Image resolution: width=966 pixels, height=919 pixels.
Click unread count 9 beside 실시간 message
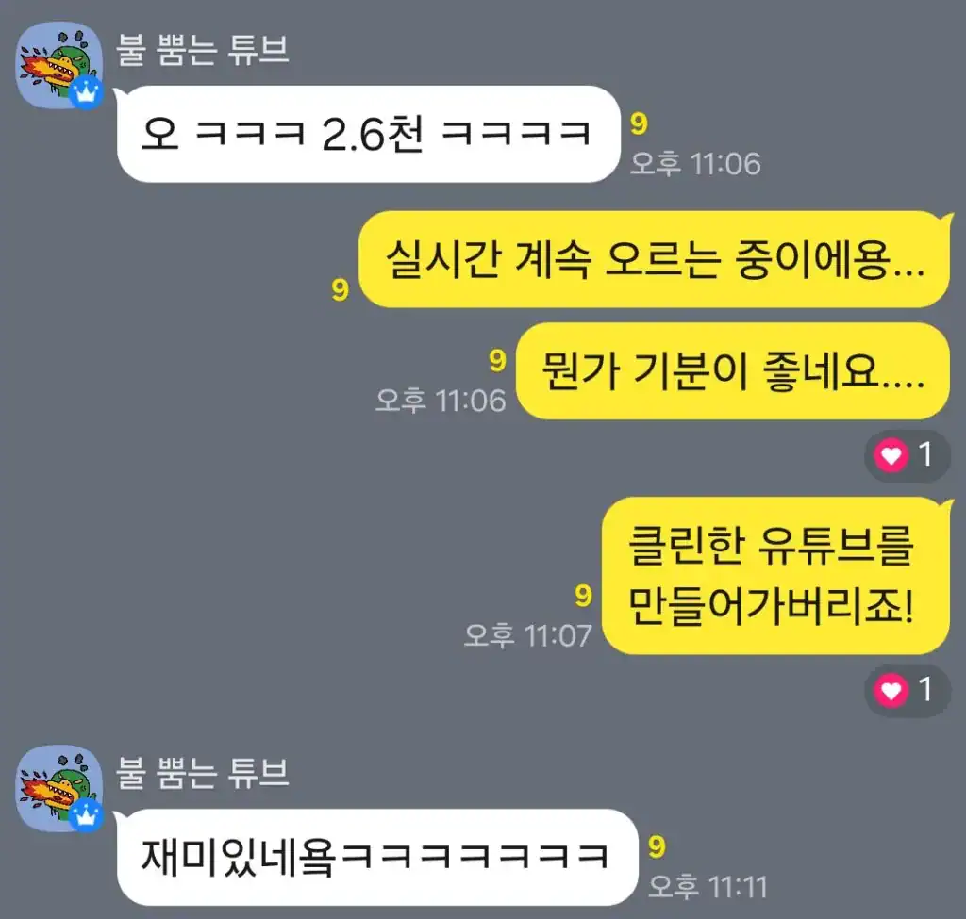point(340,289)
